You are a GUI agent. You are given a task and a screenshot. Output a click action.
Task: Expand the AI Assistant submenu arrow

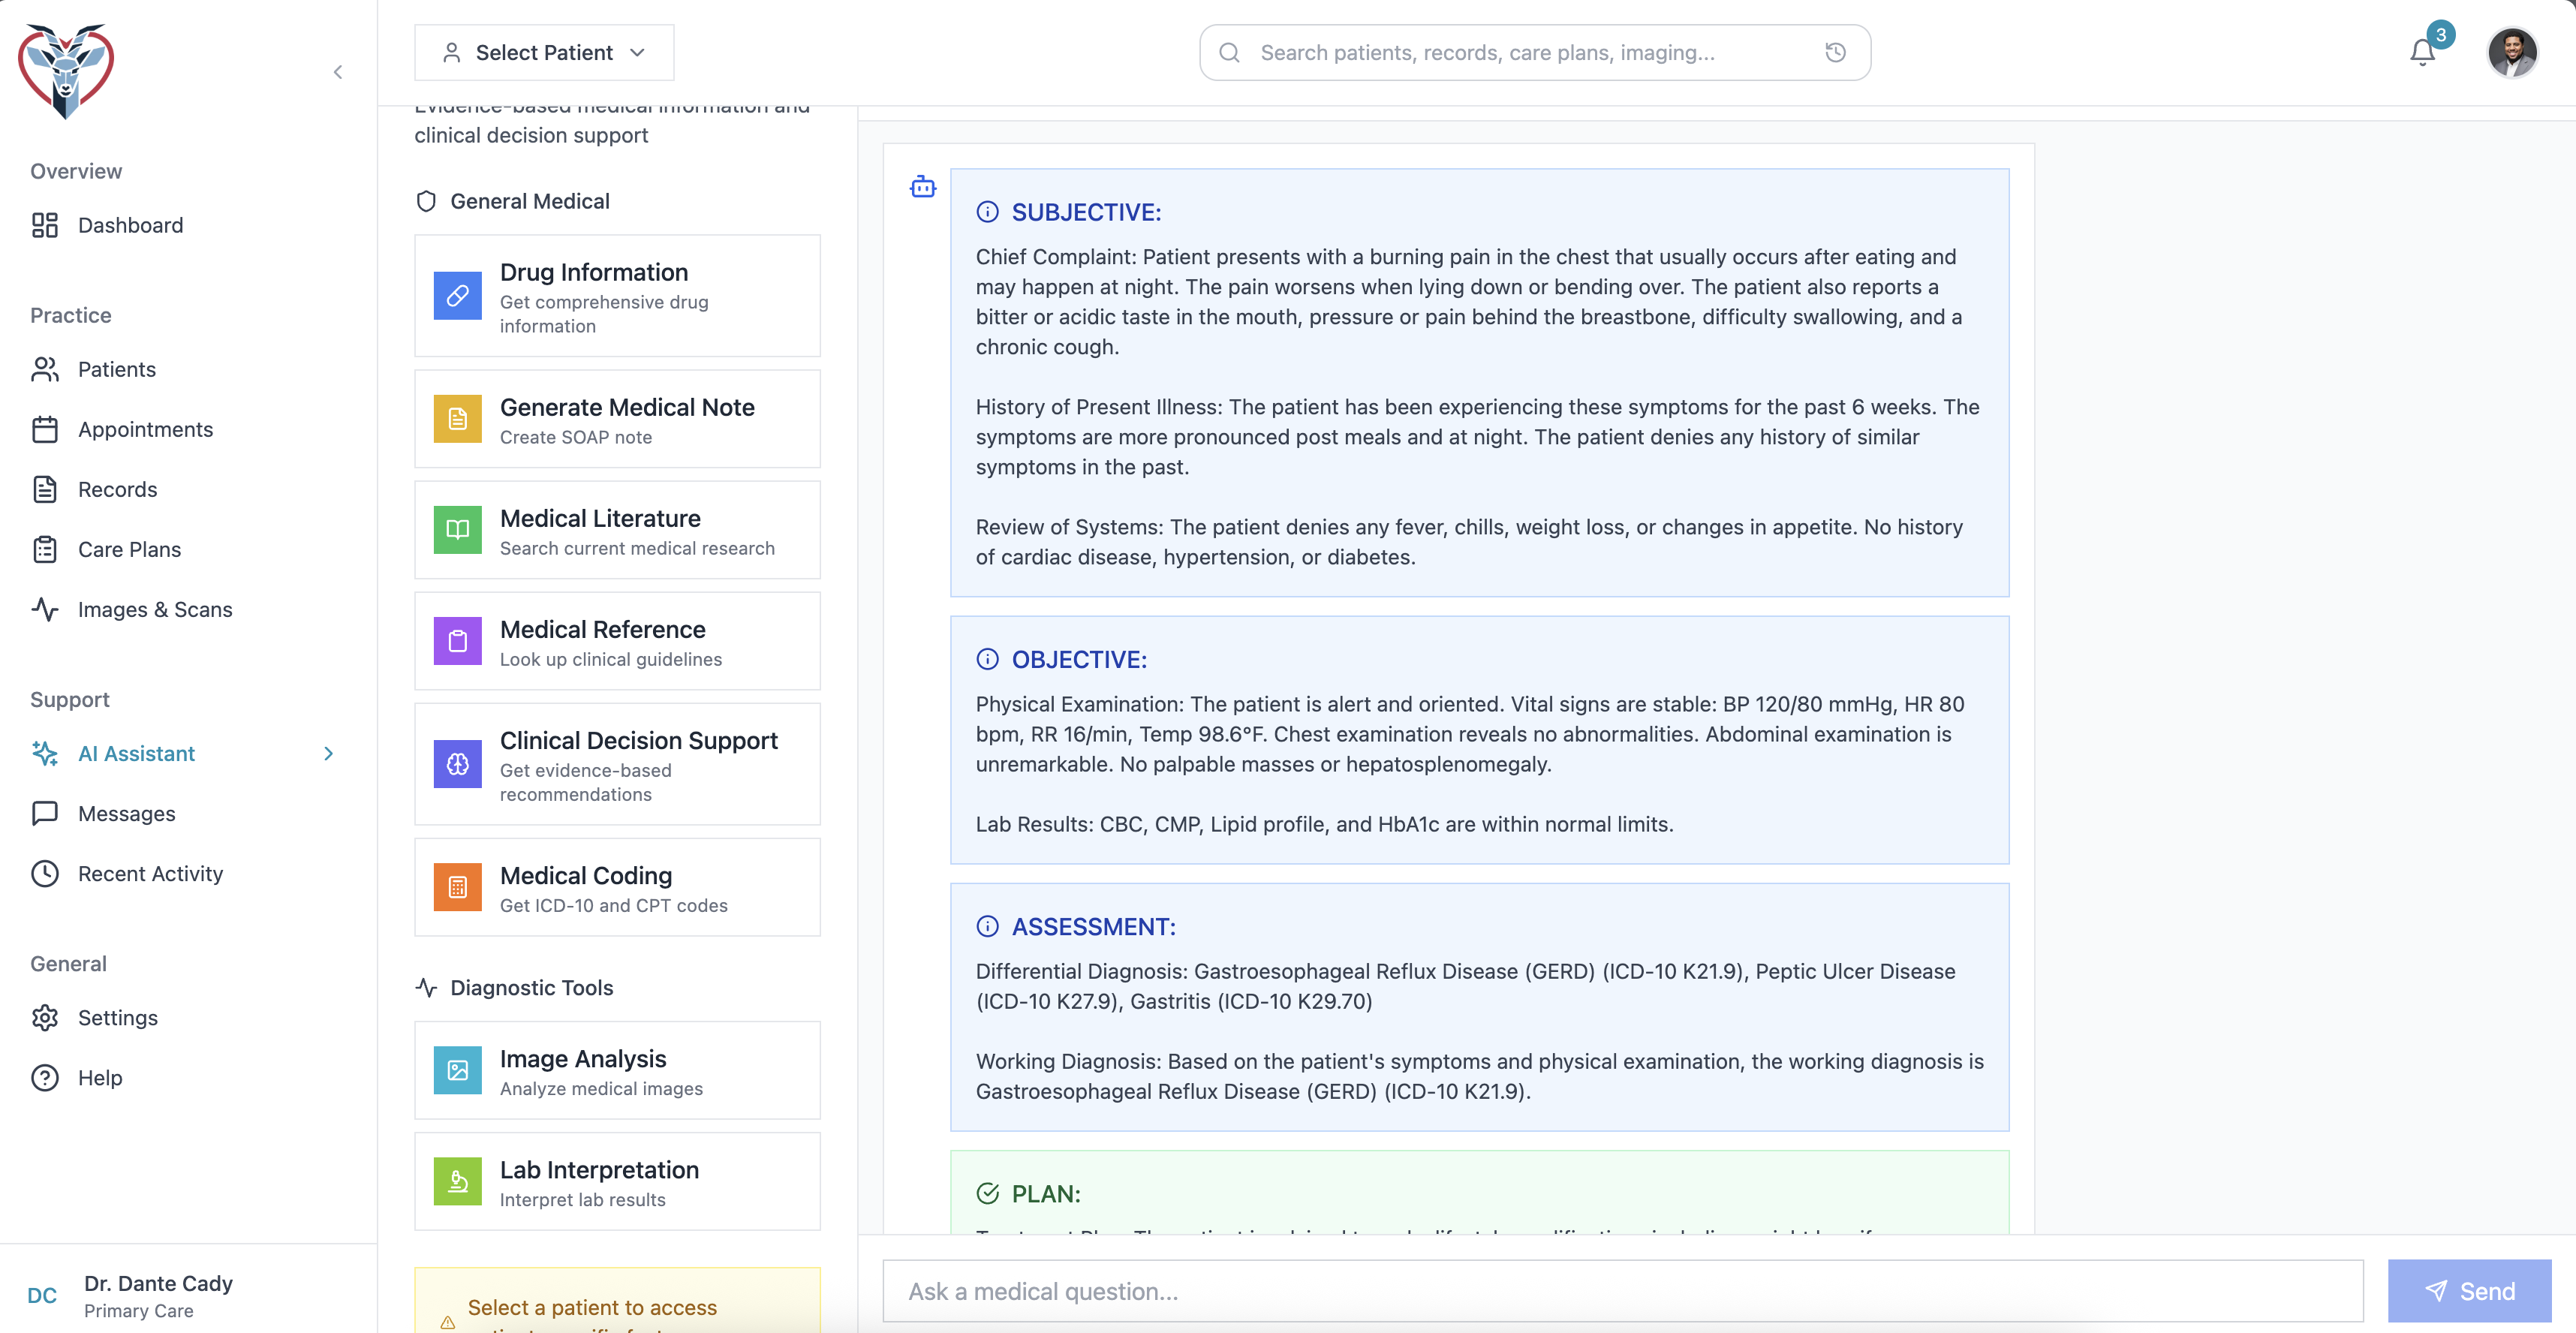(328, 754)
